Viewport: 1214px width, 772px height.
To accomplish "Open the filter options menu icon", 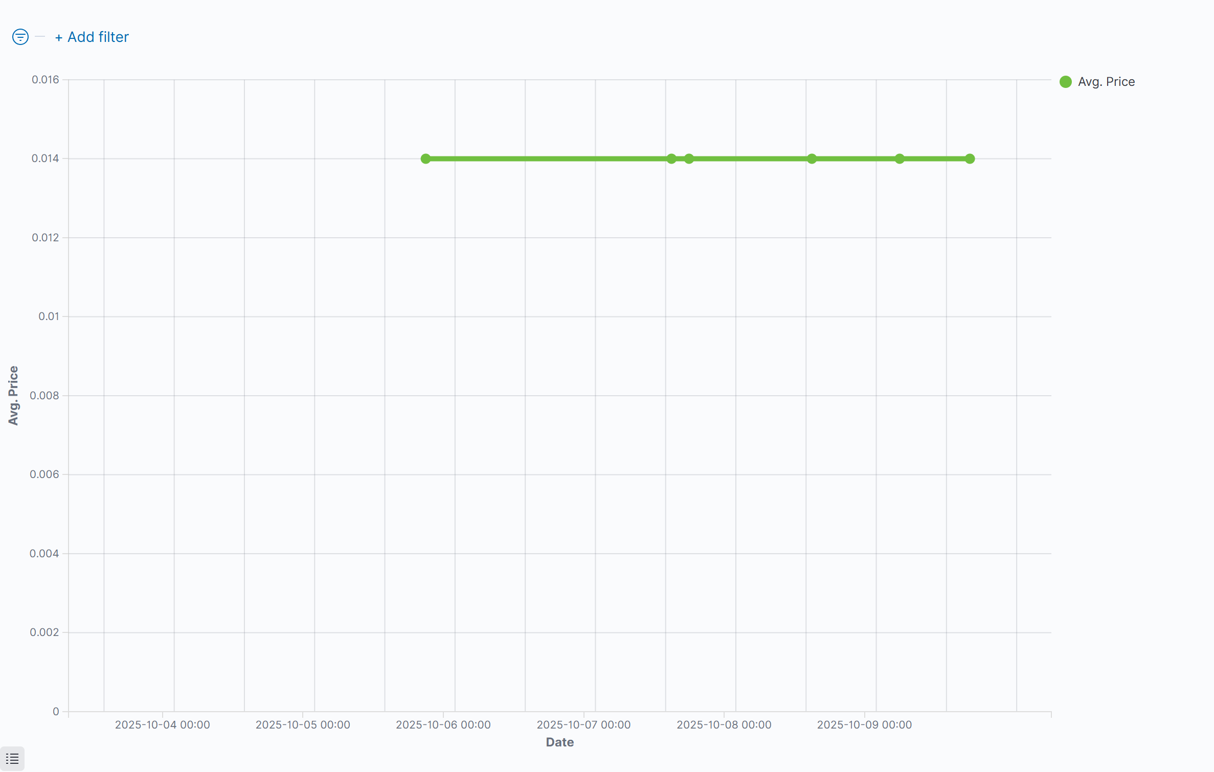I will tap(20, 37).
